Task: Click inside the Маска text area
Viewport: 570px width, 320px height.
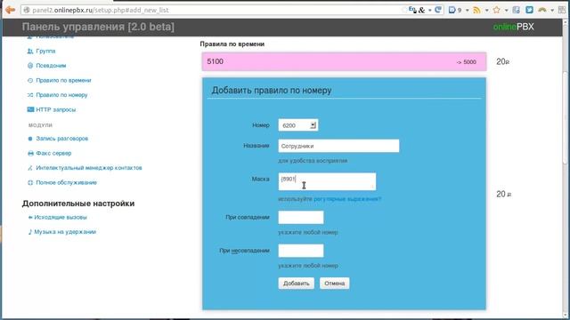Action: tap(327, 181)
